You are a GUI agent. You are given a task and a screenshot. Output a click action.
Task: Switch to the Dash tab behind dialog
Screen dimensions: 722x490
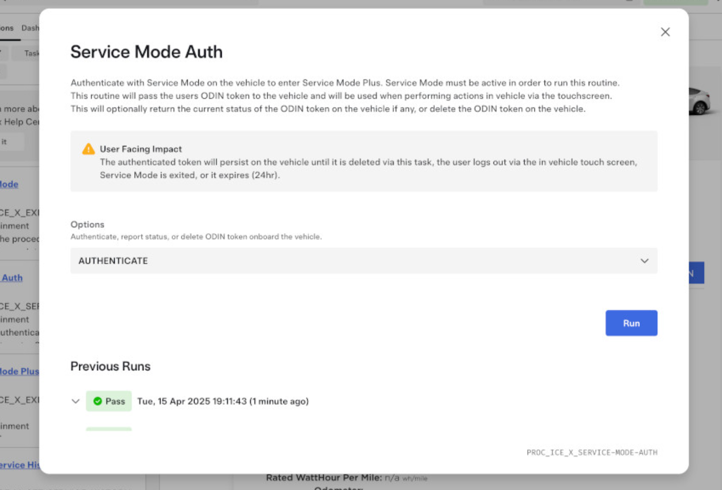[x=30, y=28]
